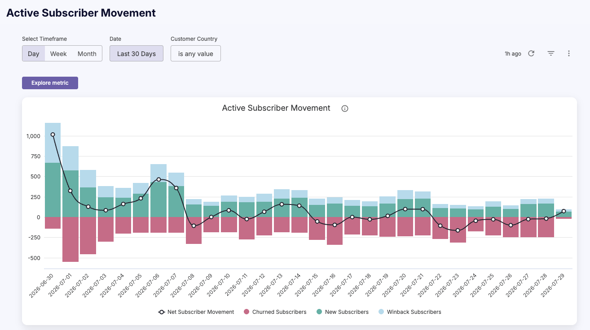The height and width of the screenshot is (330, 590).
Task: Click the Churned Subscribers legend dot
Action: [246, 312]
